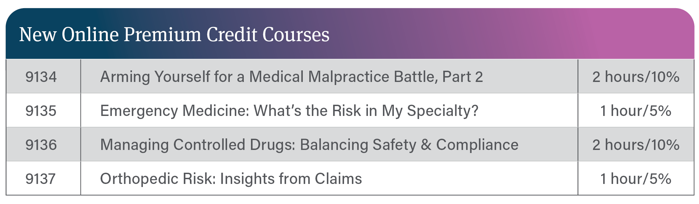The width and height of the screenshot is (699, 204).
Task: Click the 2 hours/10% credit for course 9134
Action: pos(636,77)
